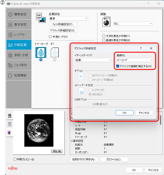Click the ABC DEF quality setting icon
The width and height of the screenshot is (164, 175).
coord(41,18)
